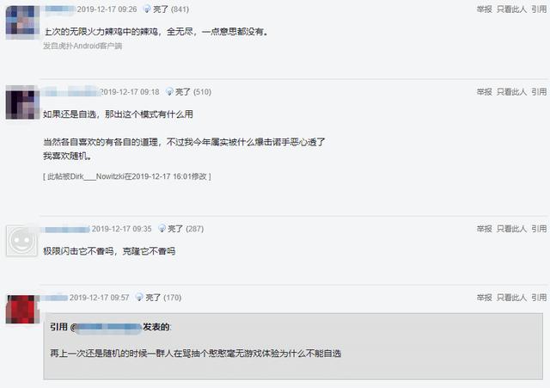Screen dimensions: 550x388
Task: Report the 09:18 comment via 举报
Action: 484,92
